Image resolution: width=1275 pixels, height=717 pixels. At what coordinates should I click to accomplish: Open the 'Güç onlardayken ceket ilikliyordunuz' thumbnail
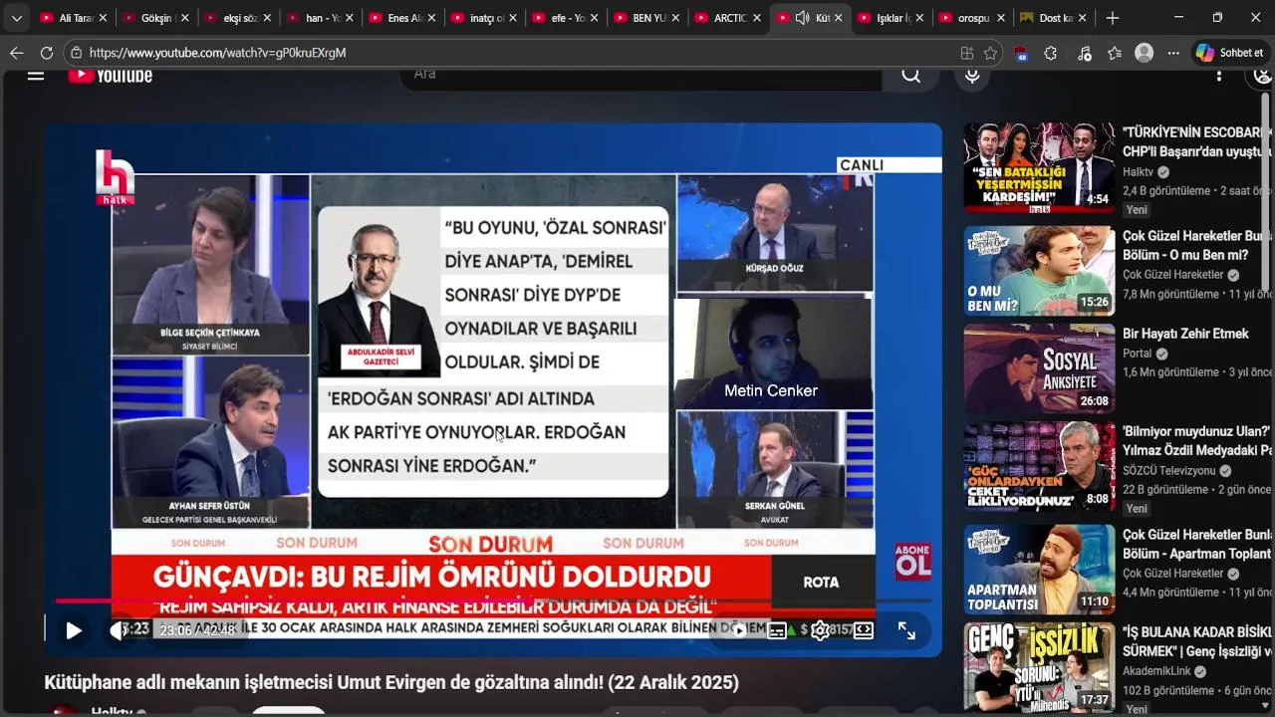(x=1039, y=467)
